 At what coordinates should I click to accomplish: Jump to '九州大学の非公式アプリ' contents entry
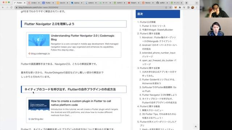tap(159, 74)
